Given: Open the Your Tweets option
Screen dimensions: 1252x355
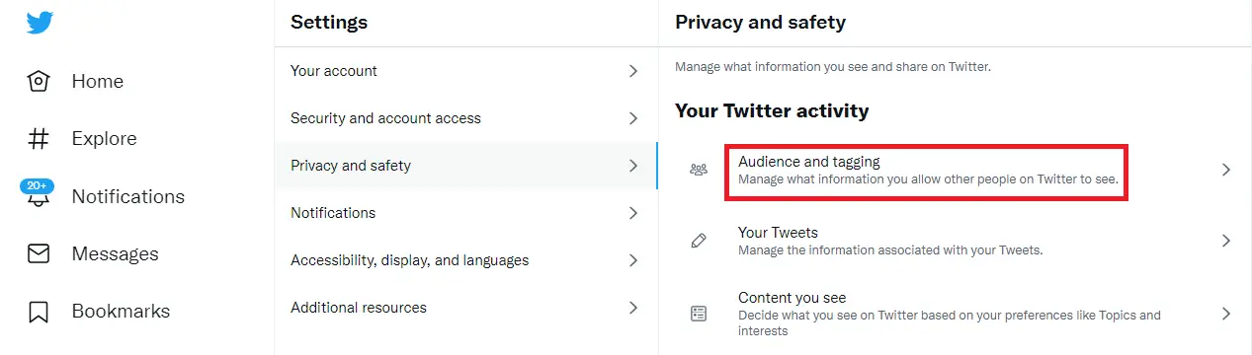Looking at the screenshot, I should 955,241.
